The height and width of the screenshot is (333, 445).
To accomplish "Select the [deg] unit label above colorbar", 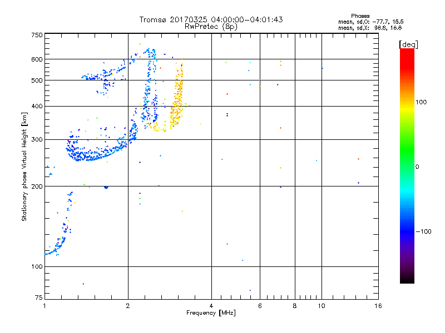I will pos(409,44).
